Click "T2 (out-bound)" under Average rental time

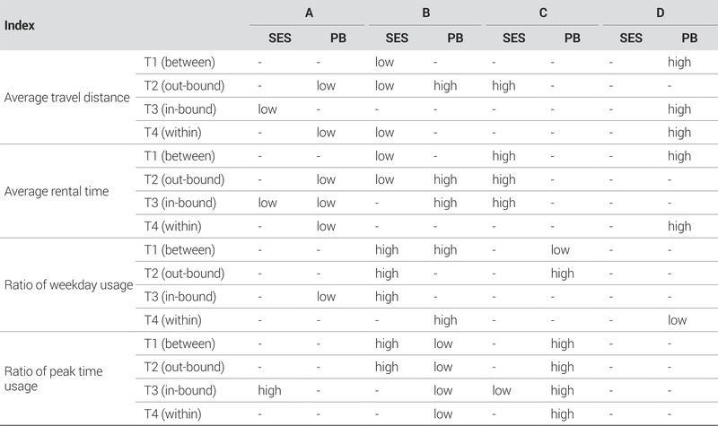(x=185, y=179)
